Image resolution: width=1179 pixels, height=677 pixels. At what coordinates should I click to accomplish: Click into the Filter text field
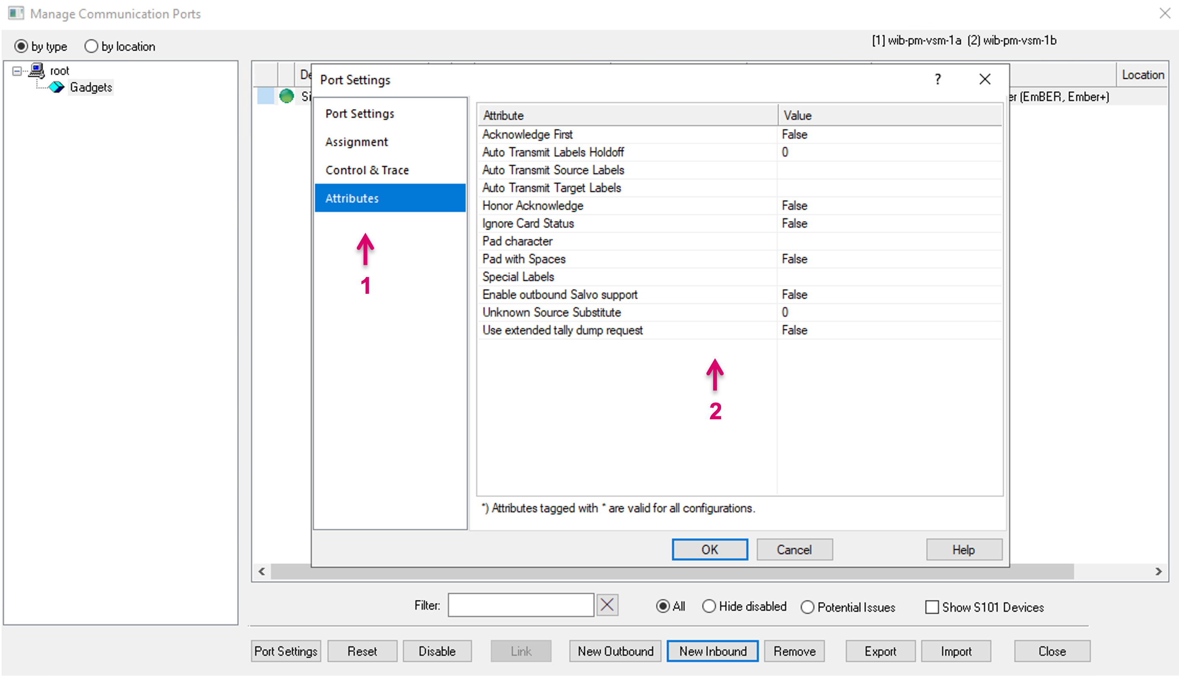pyautogui.click(x=520, y=605)
